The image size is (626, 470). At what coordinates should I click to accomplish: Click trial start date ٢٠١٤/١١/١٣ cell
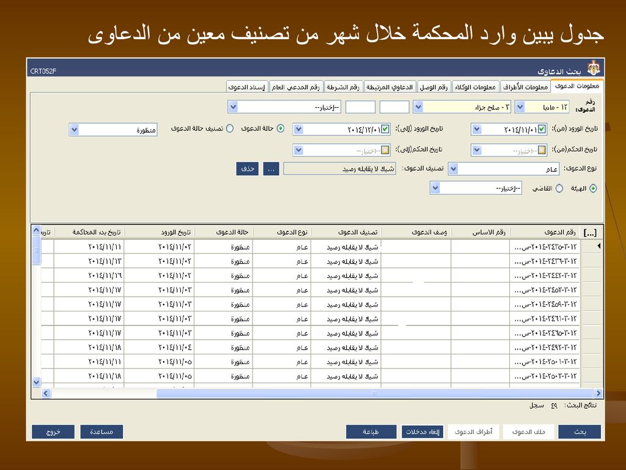88,261
